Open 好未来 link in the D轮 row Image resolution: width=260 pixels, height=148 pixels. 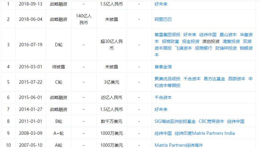pyautogui.click(x=190, y=35)
